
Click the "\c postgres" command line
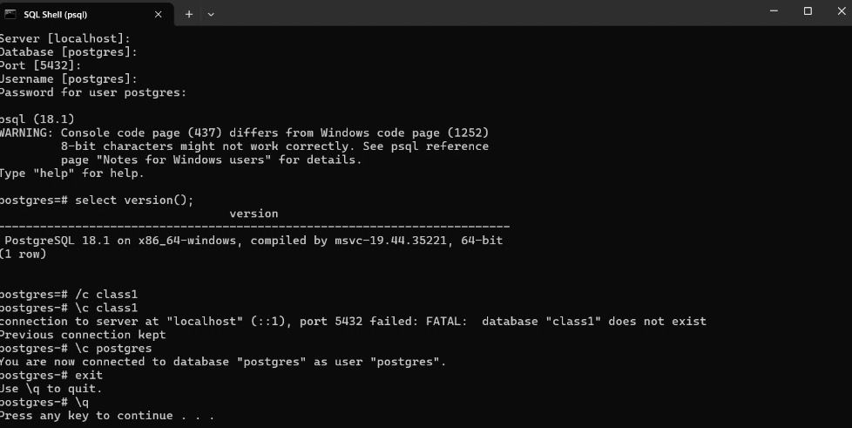pyautogui.click(x=77, y=348)
